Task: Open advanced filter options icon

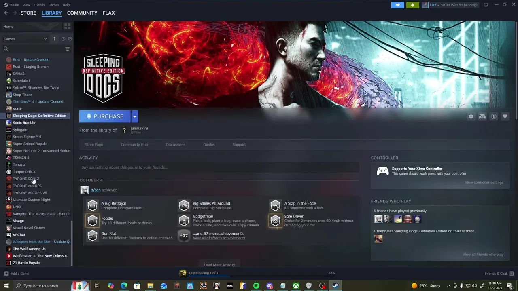Action: (67, 49)
